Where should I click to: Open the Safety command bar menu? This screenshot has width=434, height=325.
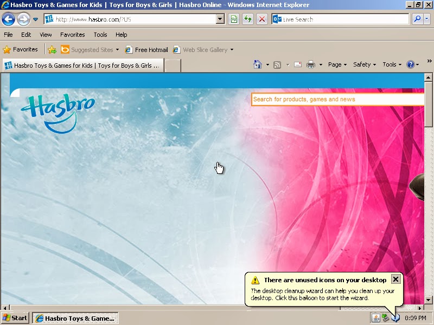(365, 64)
